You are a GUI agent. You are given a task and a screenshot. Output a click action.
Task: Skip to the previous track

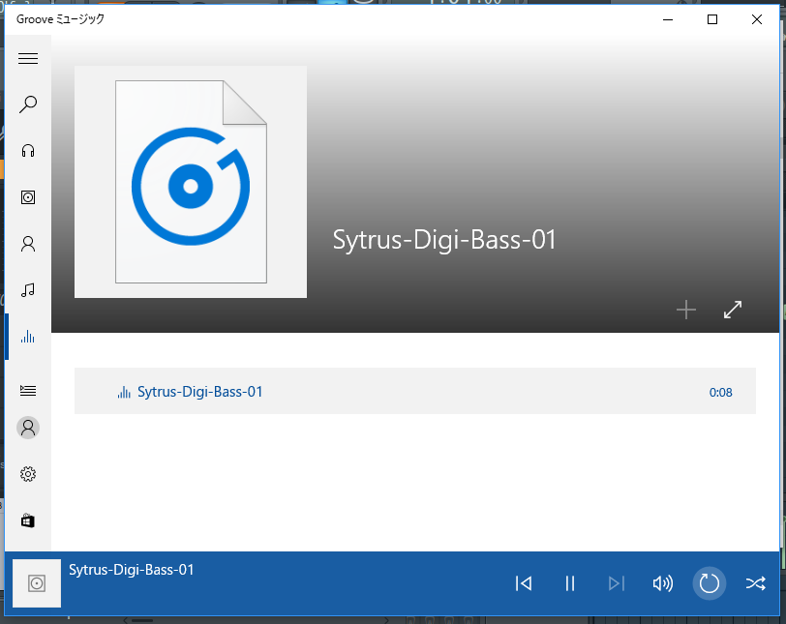[524, 583]
